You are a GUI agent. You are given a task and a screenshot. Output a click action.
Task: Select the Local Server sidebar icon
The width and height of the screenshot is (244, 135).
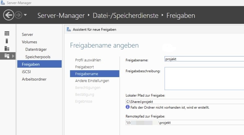pyautogui.click(x=7, y=41)
